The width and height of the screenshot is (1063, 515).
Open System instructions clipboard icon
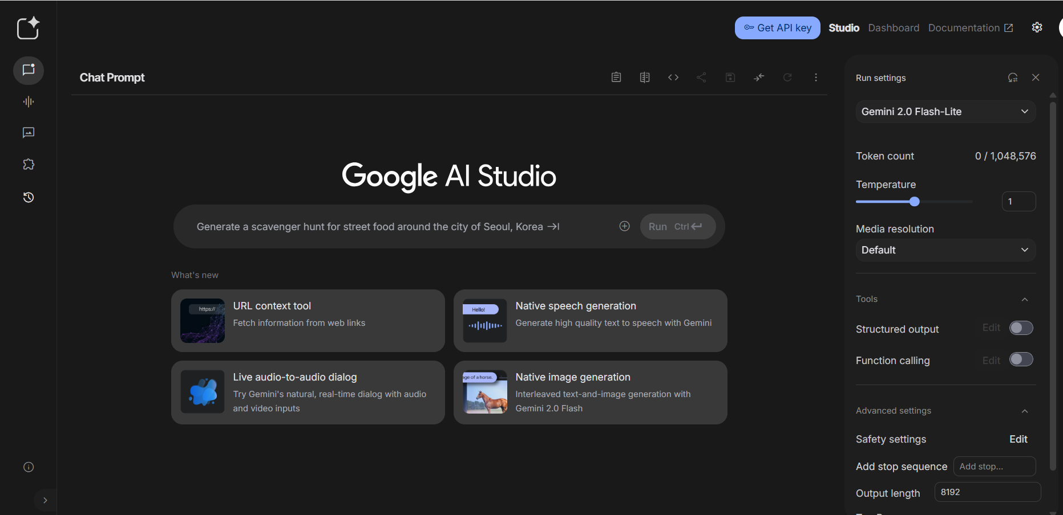[x=616, y=77]
